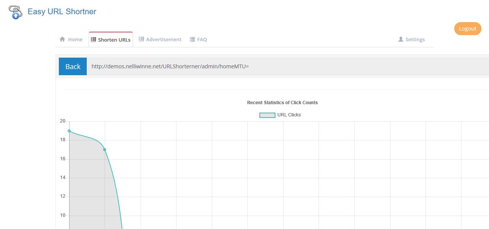Viewport: 489px width, 229px height.
Task: Click the y-axis label 10
Action: click(x=63, y=215)
